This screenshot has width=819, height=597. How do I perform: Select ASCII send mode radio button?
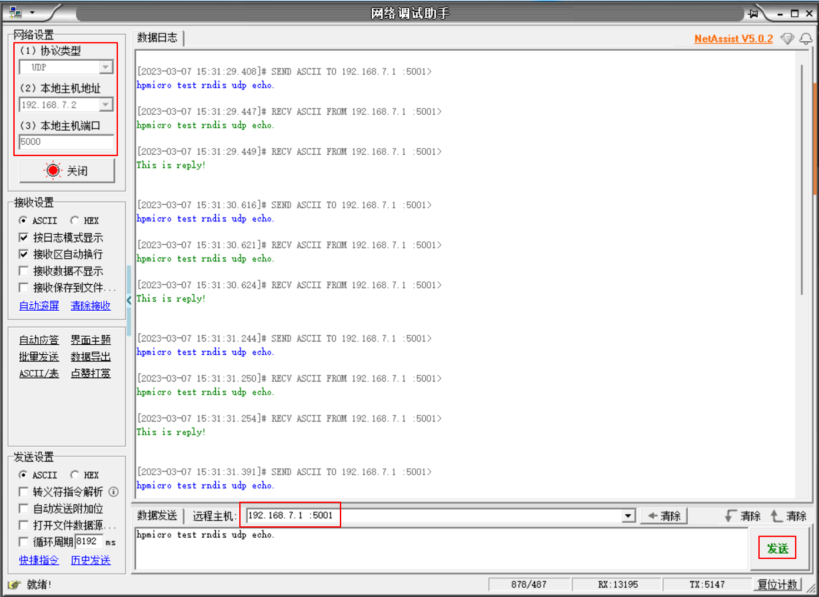tap(23, 476)
